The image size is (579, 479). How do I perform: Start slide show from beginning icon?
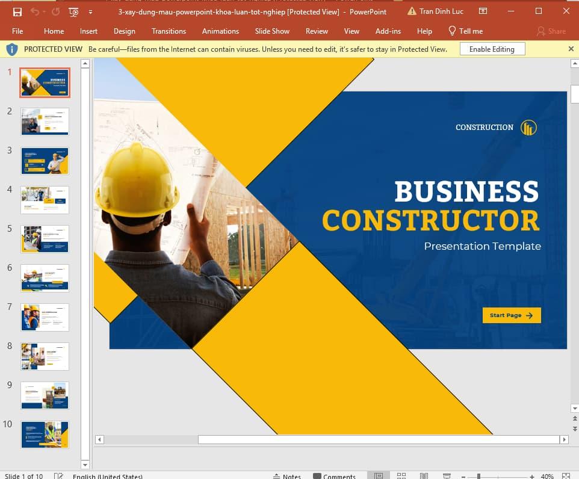coord(73,11)
